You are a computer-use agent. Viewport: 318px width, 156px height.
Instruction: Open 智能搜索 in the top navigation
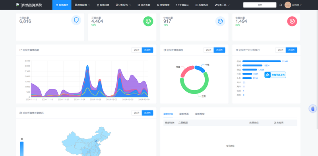click(163, 5)
